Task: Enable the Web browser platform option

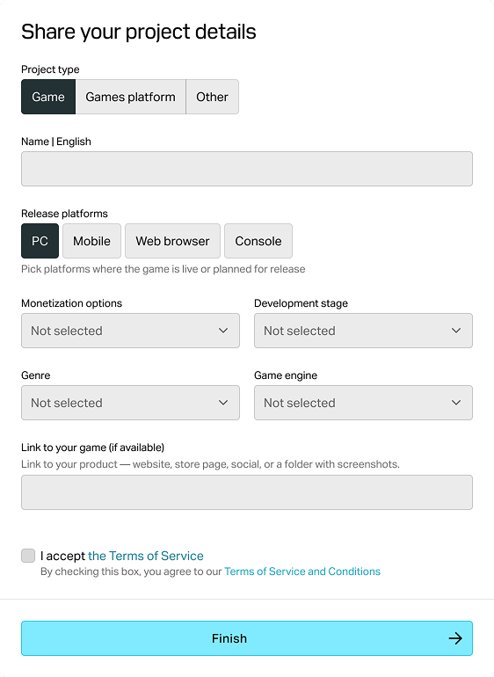Action: (173, 241)
